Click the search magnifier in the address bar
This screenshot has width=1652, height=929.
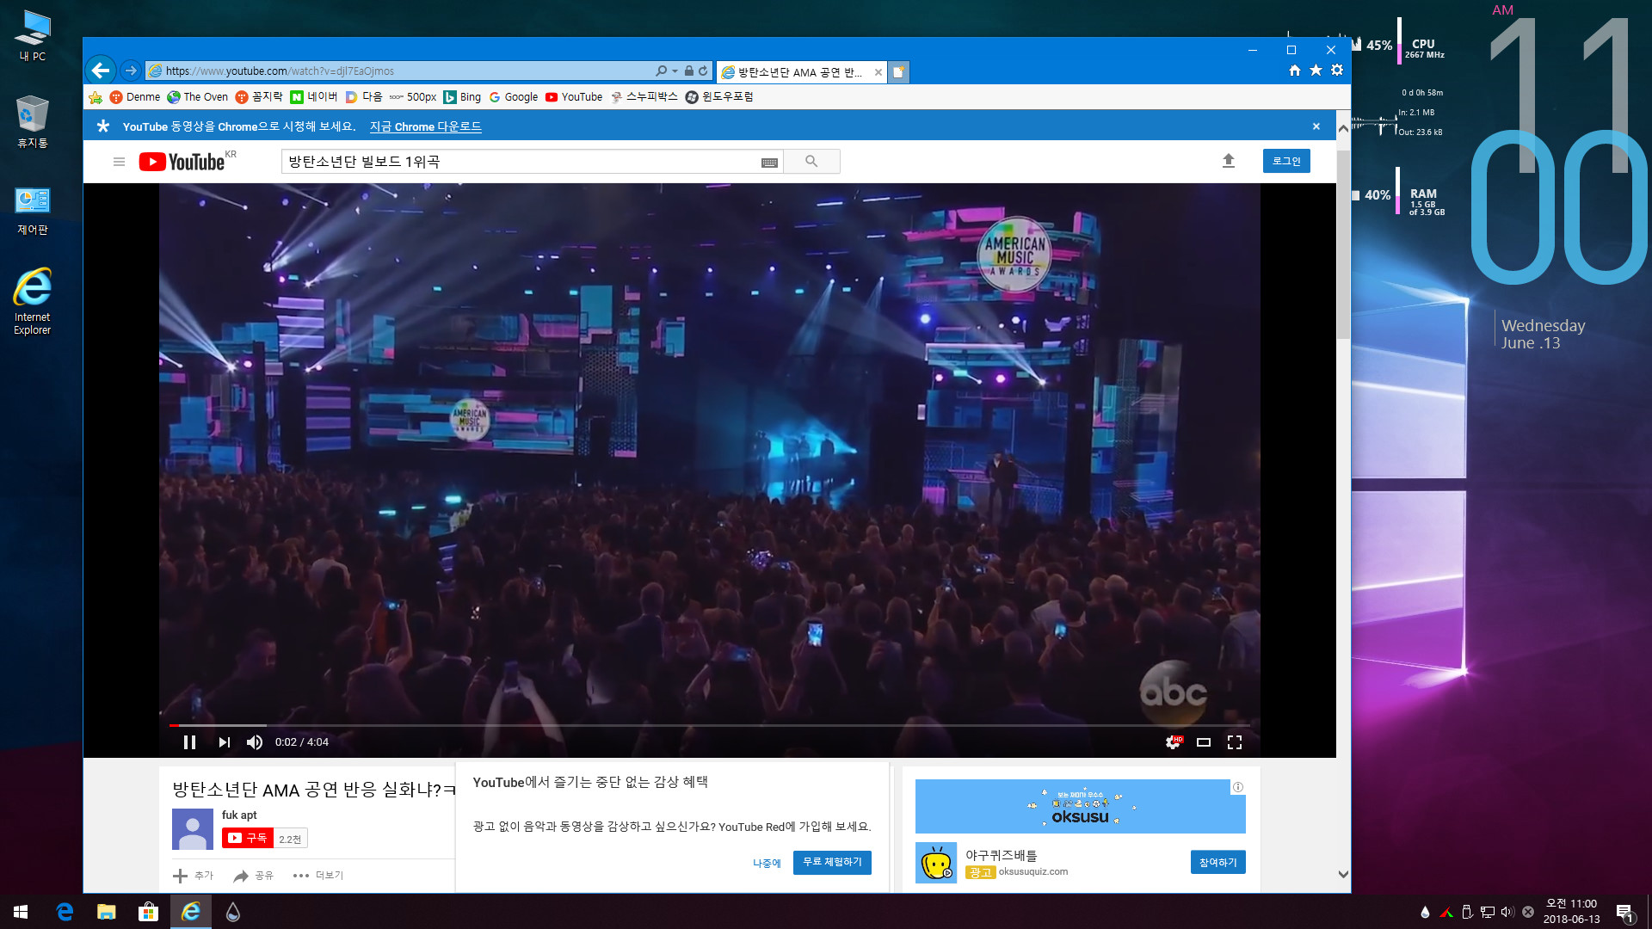tap(661, 71)
